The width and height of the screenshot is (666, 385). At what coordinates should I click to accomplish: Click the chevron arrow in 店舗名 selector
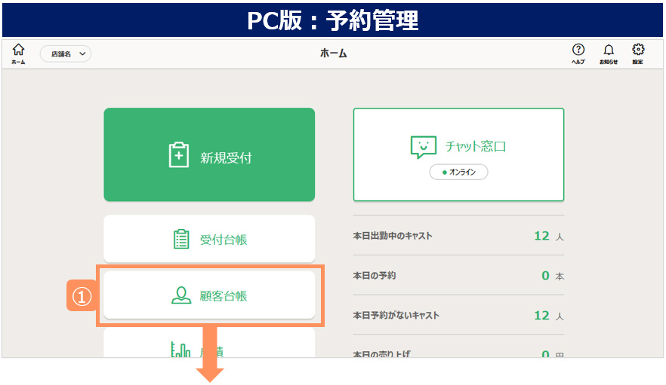coord(82,53)
